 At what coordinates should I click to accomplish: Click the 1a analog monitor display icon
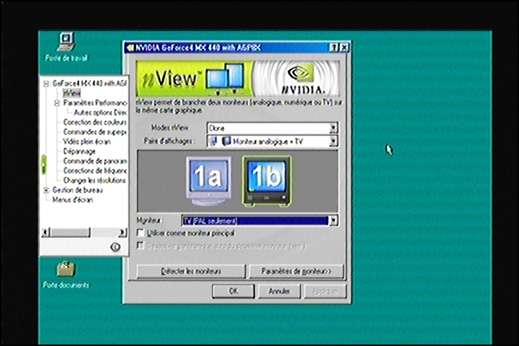[208, 181]
